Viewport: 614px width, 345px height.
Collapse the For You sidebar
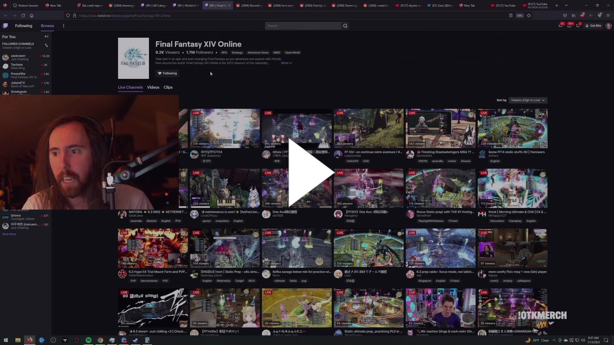(x=46, y=36)
